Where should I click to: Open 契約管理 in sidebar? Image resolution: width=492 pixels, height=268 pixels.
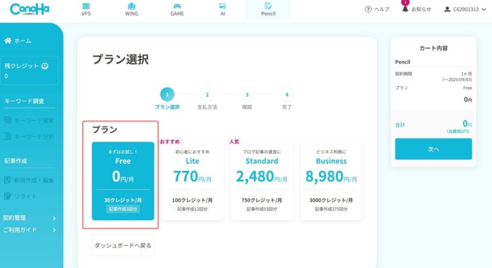coord(14,218)
